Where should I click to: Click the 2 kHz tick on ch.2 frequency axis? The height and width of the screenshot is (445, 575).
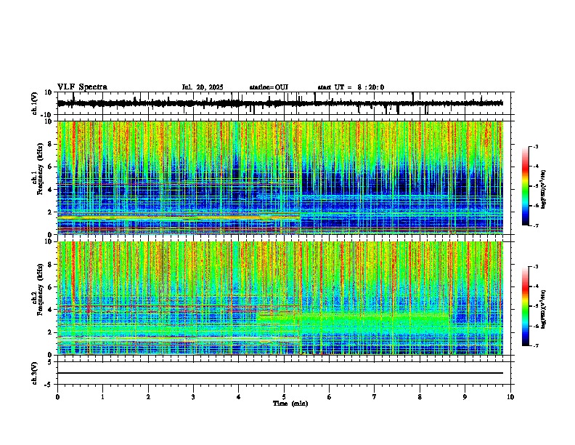point(51,332)
